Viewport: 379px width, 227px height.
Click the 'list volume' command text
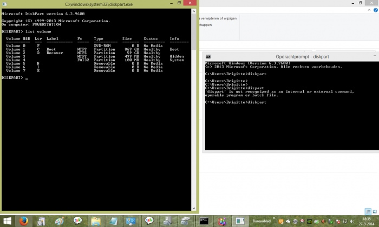click(x=38, y=31)
